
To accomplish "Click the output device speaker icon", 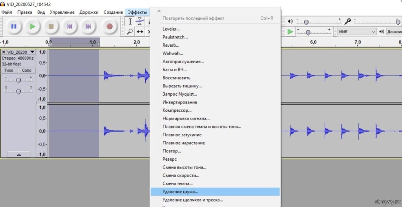I will 382,32.
